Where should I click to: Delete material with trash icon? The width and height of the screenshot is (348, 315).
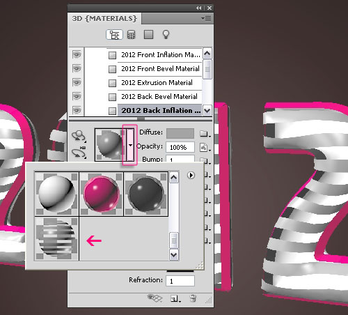pos(193,298)
